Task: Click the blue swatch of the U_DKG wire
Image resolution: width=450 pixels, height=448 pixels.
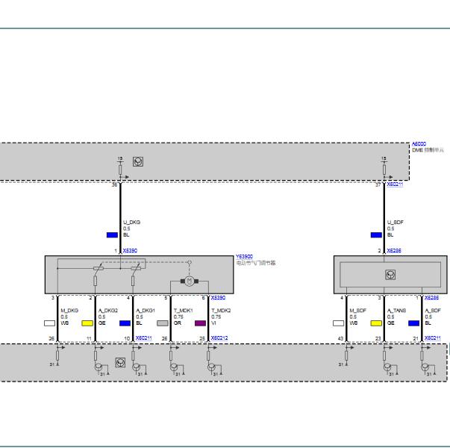Action: point(112,235)
